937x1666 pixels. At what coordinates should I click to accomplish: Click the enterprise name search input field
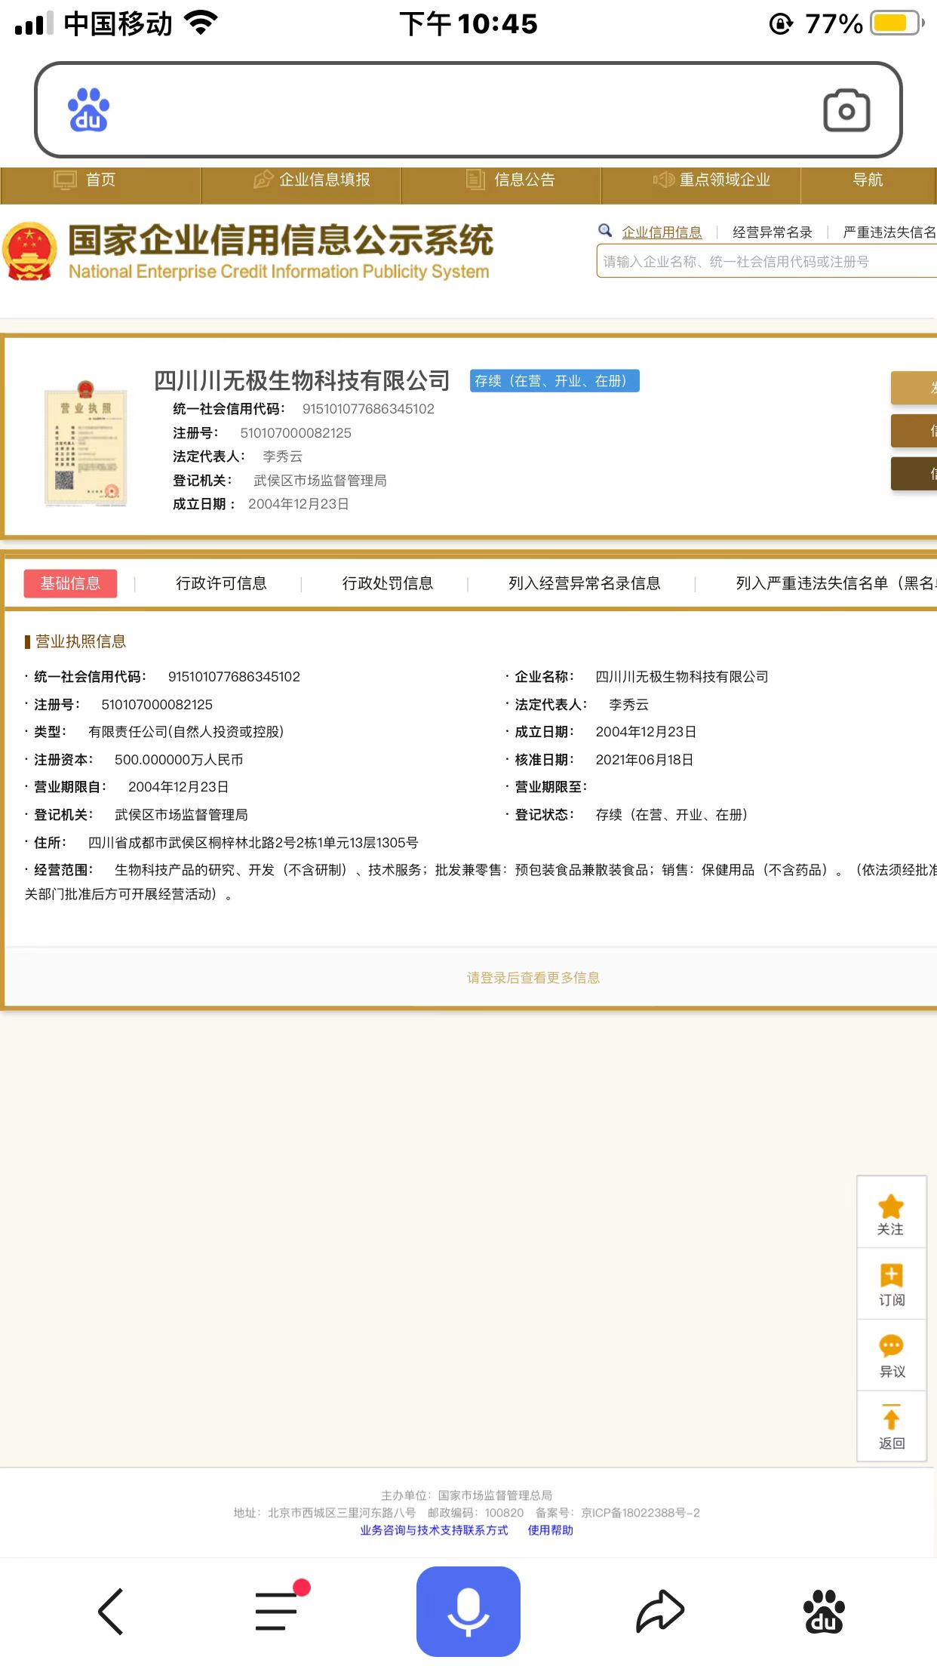(766, 261)
